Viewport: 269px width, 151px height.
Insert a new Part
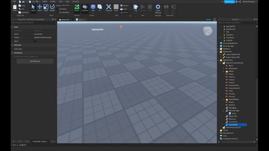(93, 8)
